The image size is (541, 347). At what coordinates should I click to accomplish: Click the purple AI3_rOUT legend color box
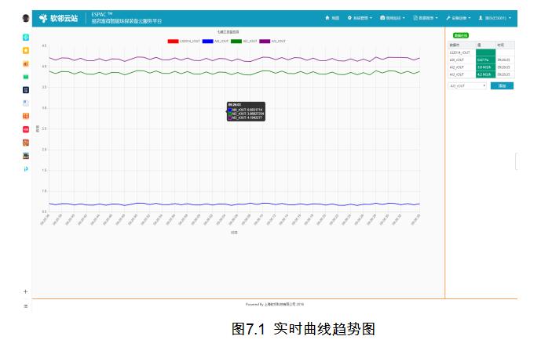pyautogui.click(x=265, y=40)
